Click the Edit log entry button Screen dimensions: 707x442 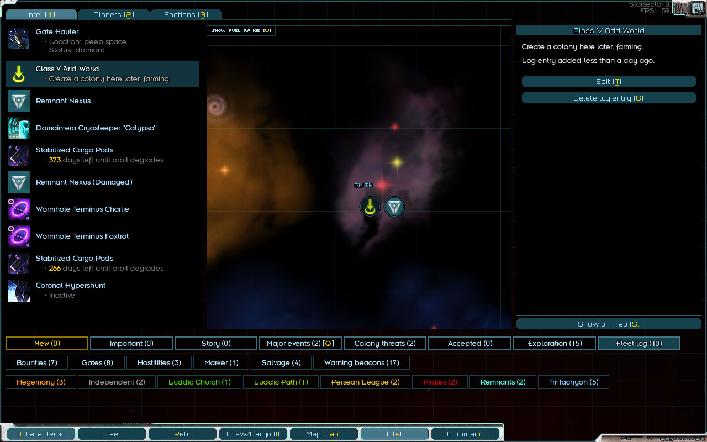point(608,82)
